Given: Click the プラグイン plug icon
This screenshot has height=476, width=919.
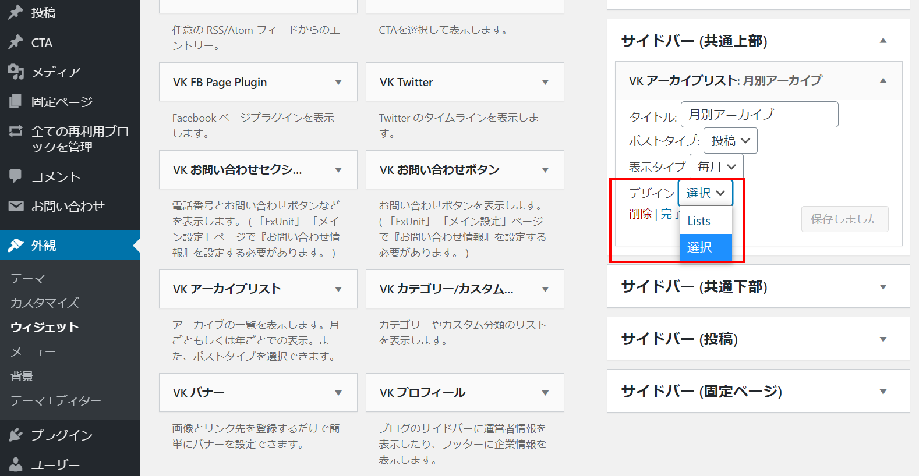Looking at the screenshot, I should pyautogui.click(x=16, y=435).
